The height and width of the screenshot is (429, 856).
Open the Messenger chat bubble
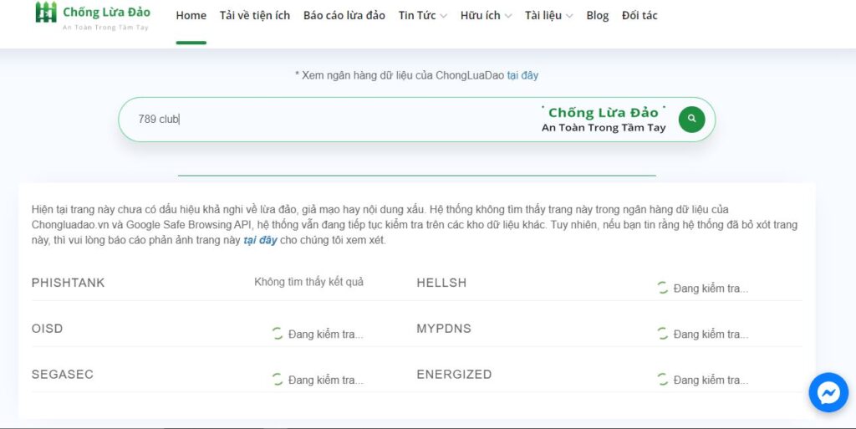[x=828, y=392]
